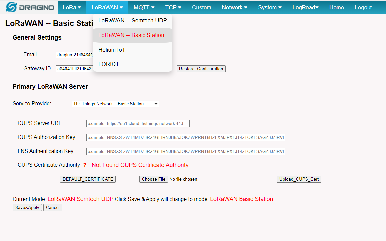Viewport: 386px width, 241px height.
Task: Open the LoRa dropdown menu
Action: [72, 7]
